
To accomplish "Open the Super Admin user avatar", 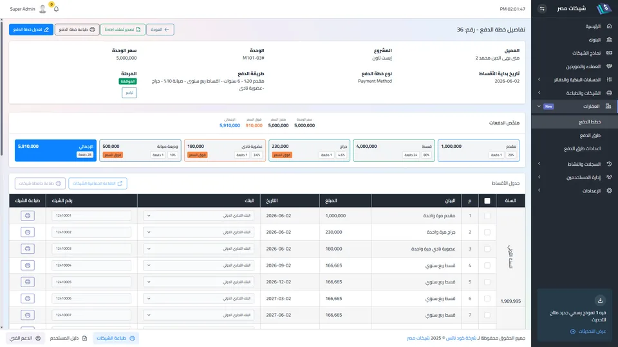I will pos(42,9).
